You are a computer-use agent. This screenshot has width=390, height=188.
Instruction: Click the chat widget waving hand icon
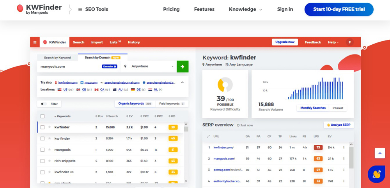click(x=377, y=174)
